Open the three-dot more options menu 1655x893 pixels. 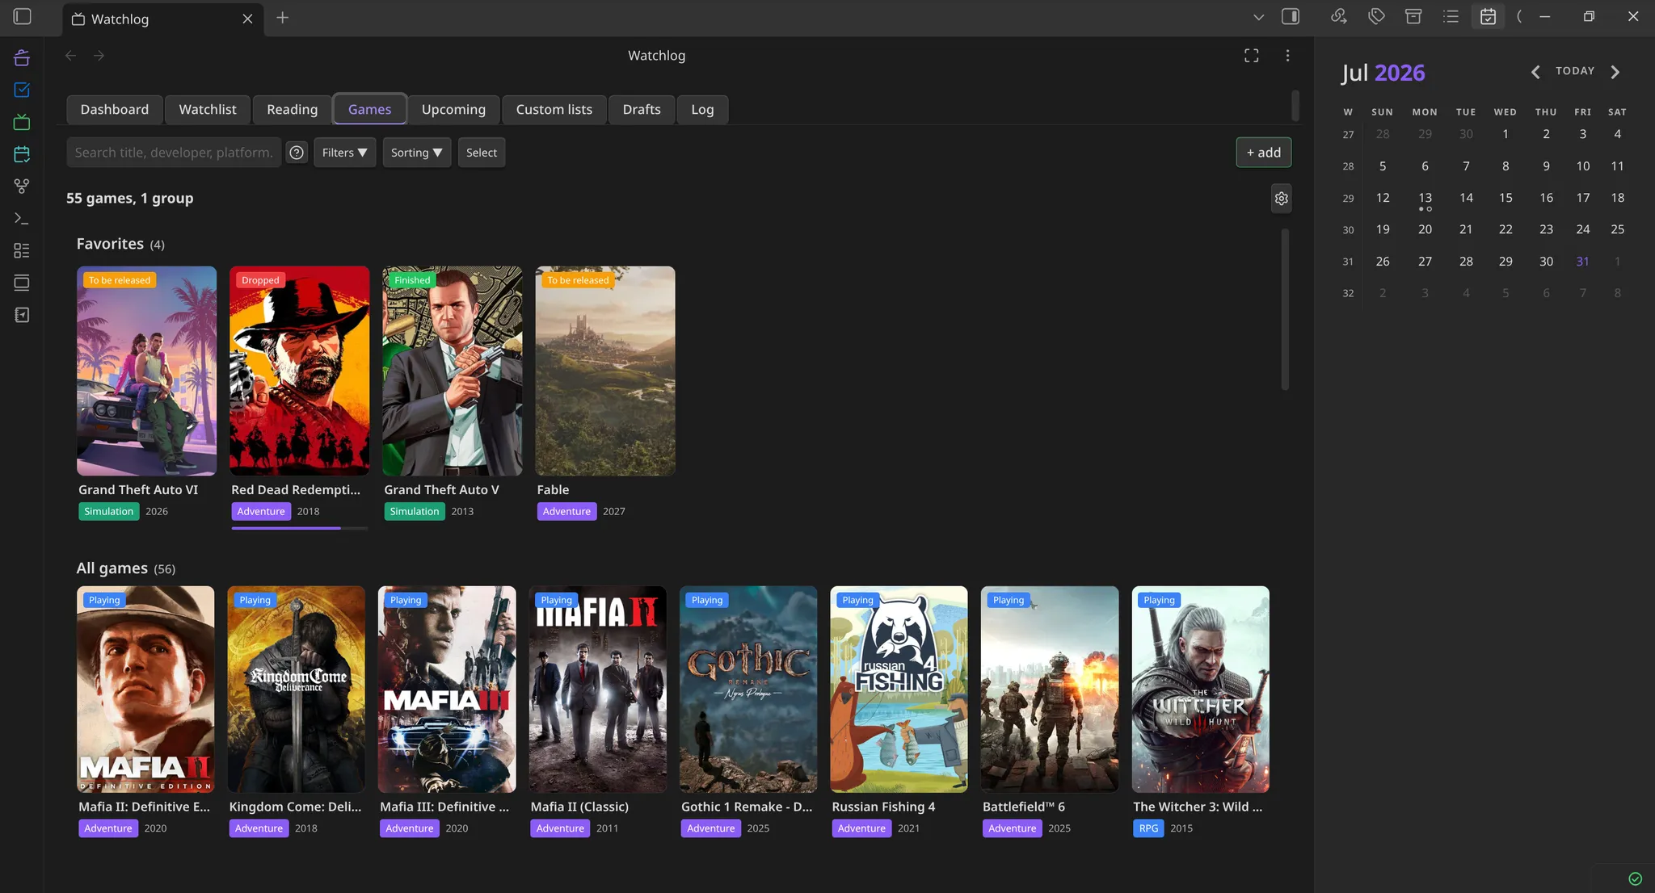tap(1287, 56)
